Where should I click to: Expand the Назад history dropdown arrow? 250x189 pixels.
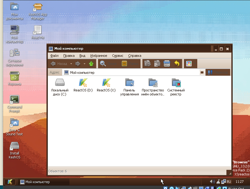(x=71, y=64)
